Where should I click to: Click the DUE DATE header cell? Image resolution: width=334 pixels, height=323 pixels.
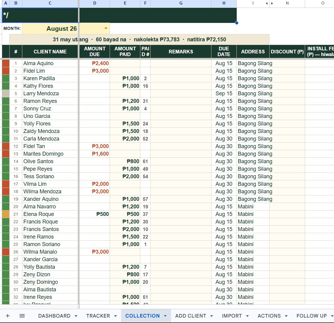coord(224,51)
